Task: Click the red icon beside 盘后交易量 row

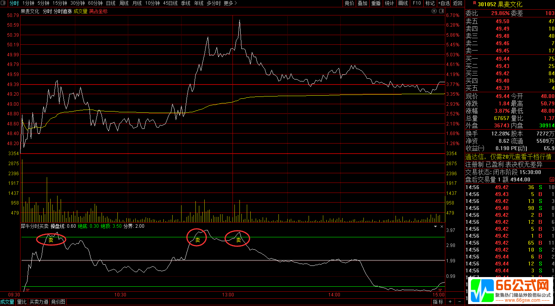Action: click(x=552, y=180)
